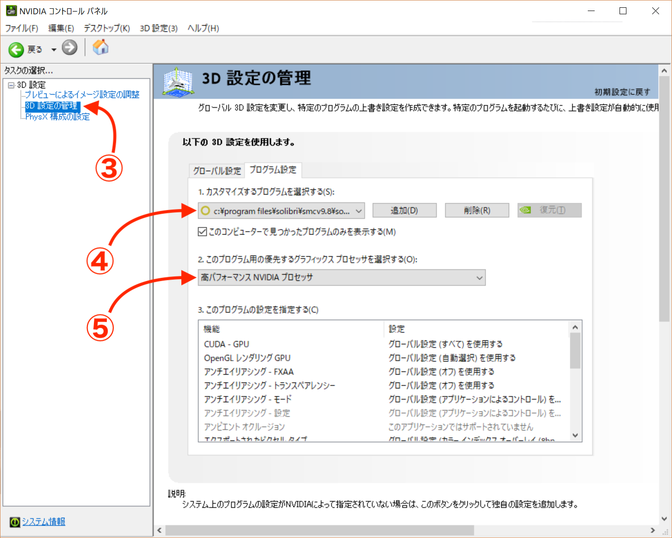Click the Home icon in toolbar

click(100, 47)
